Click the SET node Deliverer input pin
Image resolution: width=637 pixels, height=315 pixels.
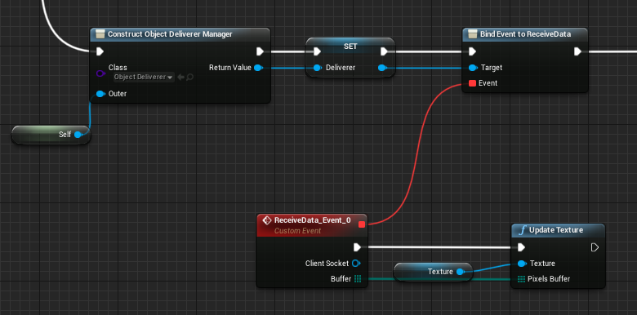[x=318, y=68]
